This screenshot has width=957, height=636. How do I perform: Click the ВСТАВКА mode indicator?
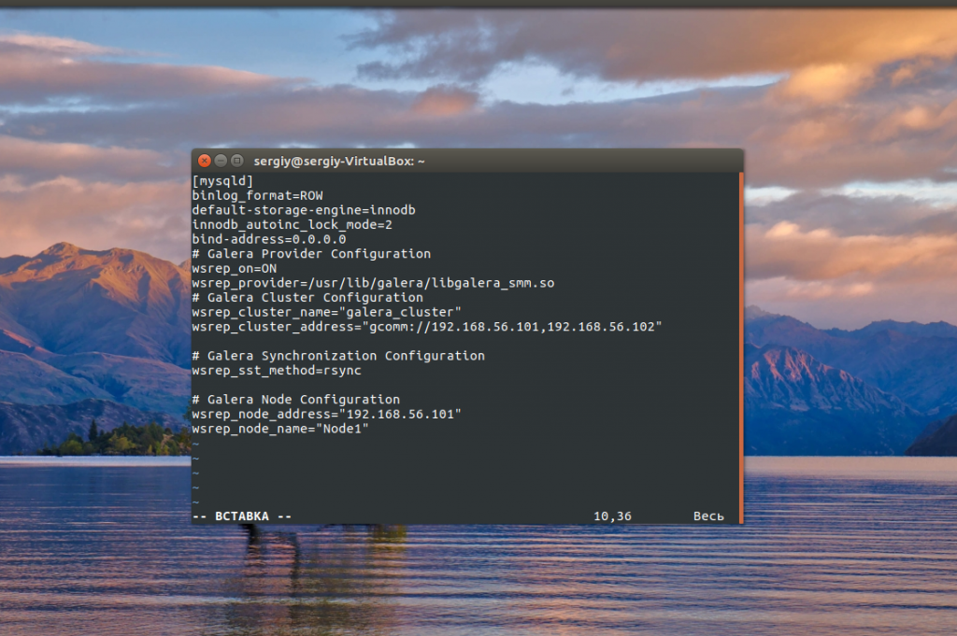(x=242, y=516)
